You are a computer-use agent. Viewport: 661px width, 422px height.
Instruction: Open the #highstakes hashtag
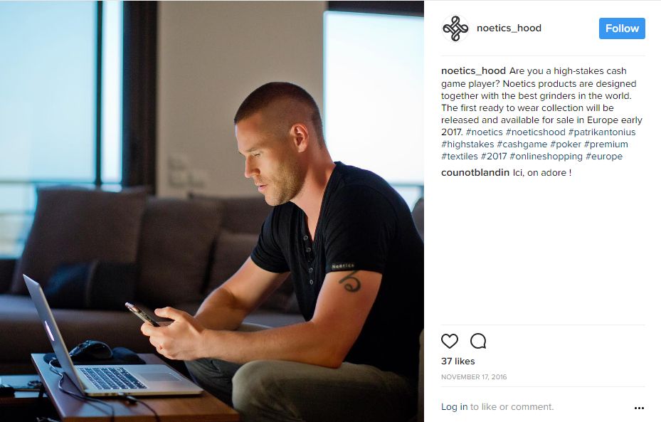click(467, 144)
